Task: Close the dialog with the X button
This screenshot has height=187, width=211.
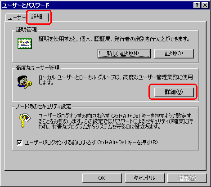Action: tap(205, 5)
